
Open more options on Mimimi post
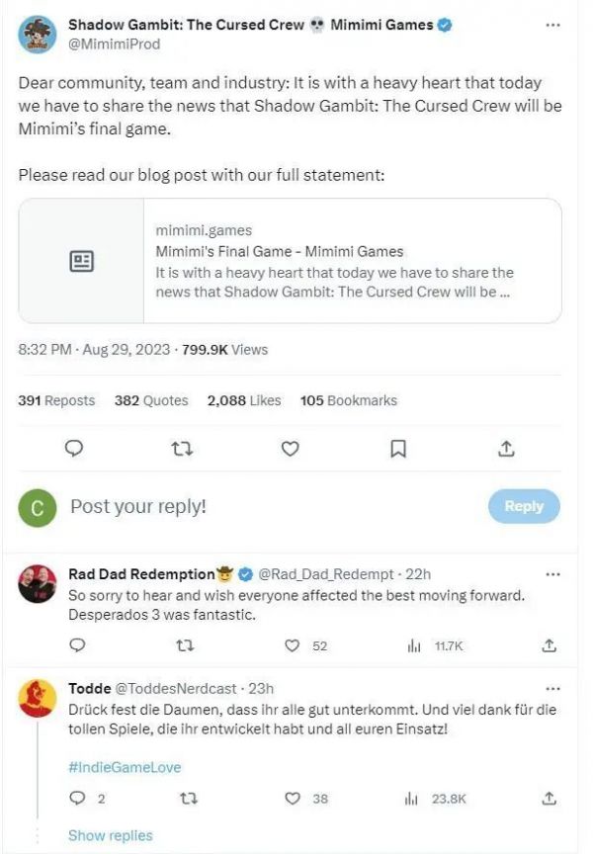tap(552, 25)
